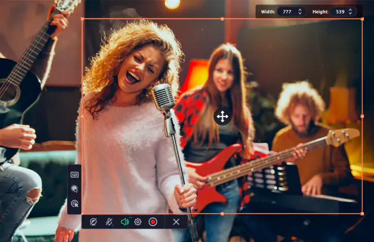Image resolution: width=374 pixels, height=242 pixels.
Task: Start recording with the red record button
Action: point(153,222)
